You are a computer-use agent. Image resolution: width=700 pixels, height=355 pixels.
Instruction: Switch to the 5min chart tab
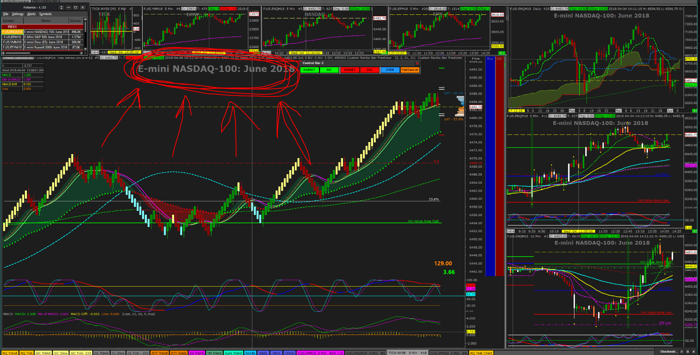(276, 353)
